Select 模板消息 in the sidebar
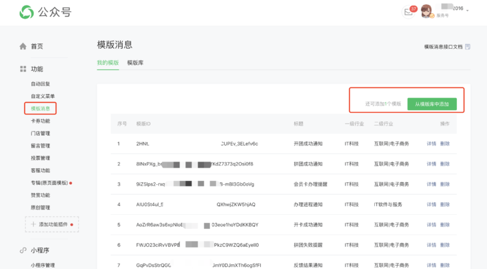 (40, 108)
